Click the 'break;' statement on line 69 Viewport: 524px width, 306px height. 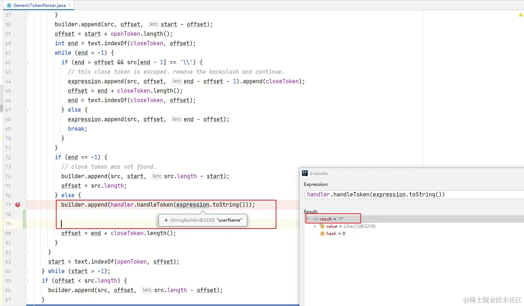(78, 129)
